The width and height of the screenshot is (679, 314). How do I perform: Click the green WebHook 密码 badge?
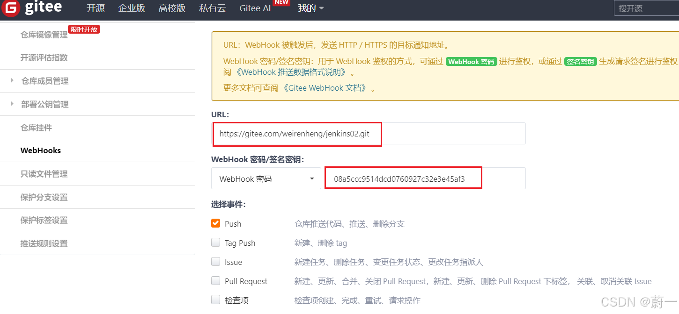pos(471,61)
